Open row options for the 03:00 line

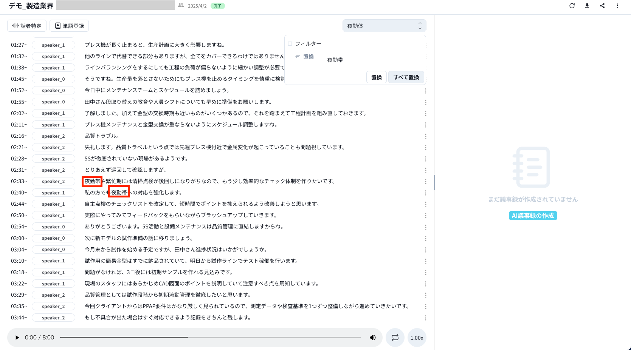(x=426, y=239)
